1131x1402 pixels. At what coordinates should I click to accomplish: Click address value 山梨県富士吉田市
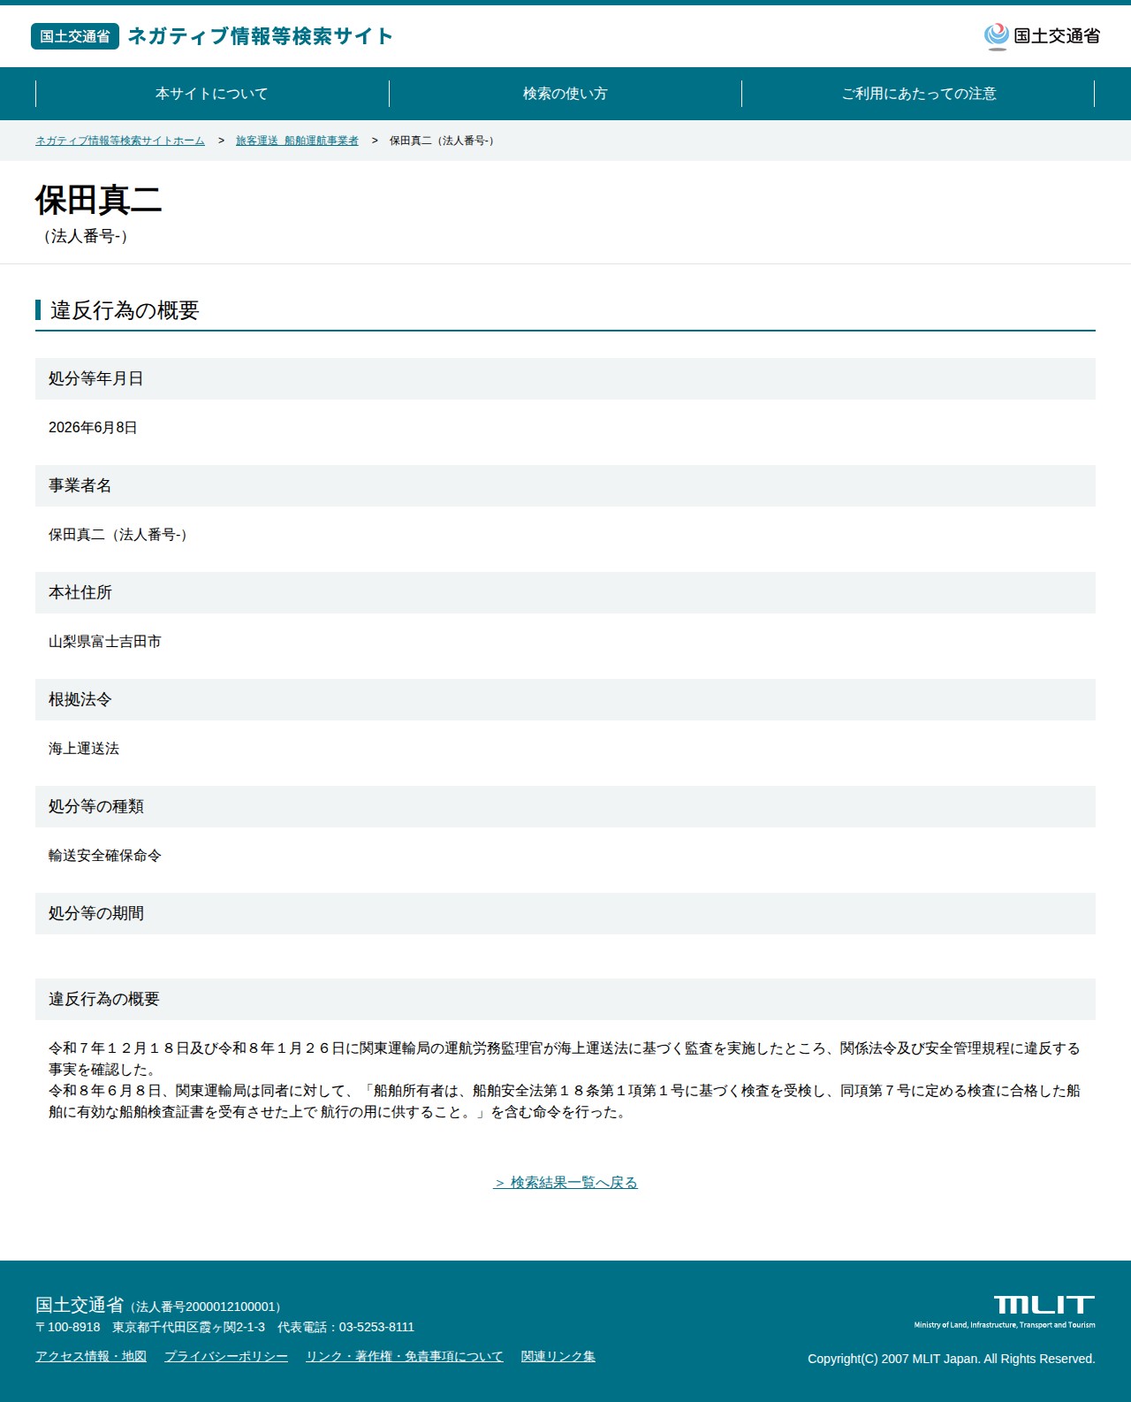click(x=105, y=642)
